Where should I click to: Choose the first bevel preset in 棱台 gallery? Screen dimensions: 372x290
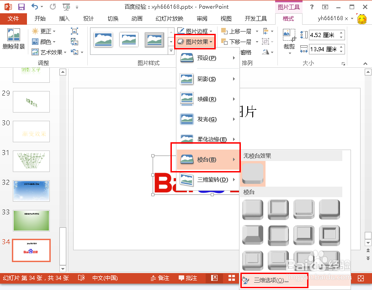pos(253,209)
